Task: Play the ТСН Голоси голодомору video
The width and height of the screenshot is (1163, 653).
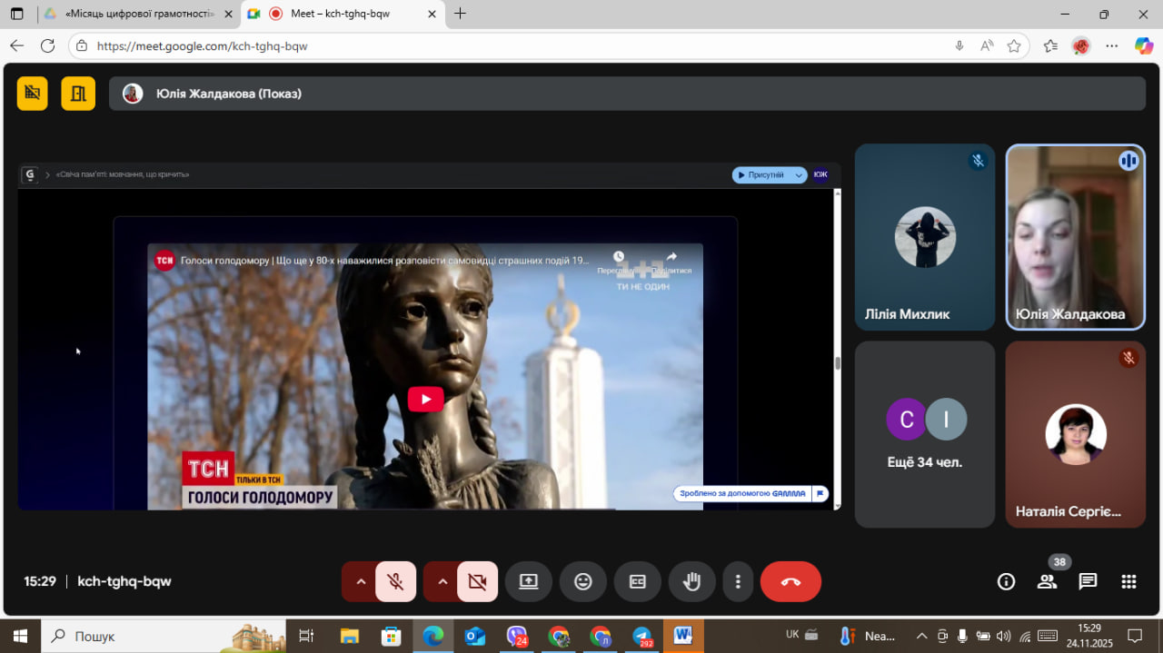Action: (x=425, y=399)
